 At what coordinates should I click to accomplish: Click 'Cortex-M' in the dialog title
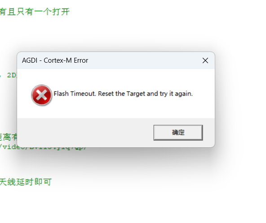(58, 60)
